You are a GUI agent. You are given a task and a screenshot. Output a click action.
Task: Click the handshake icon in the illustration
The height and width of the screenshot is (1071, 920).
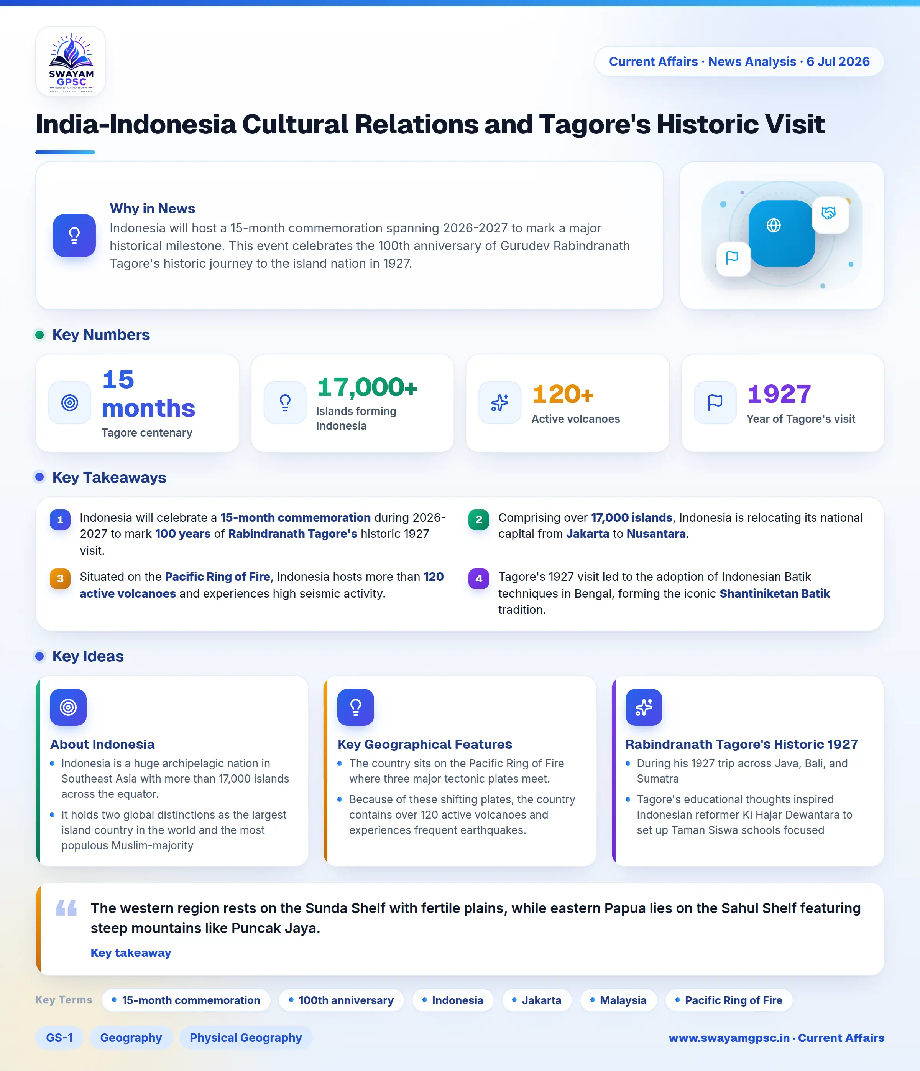pyautogui.click(x=828, y=213)
